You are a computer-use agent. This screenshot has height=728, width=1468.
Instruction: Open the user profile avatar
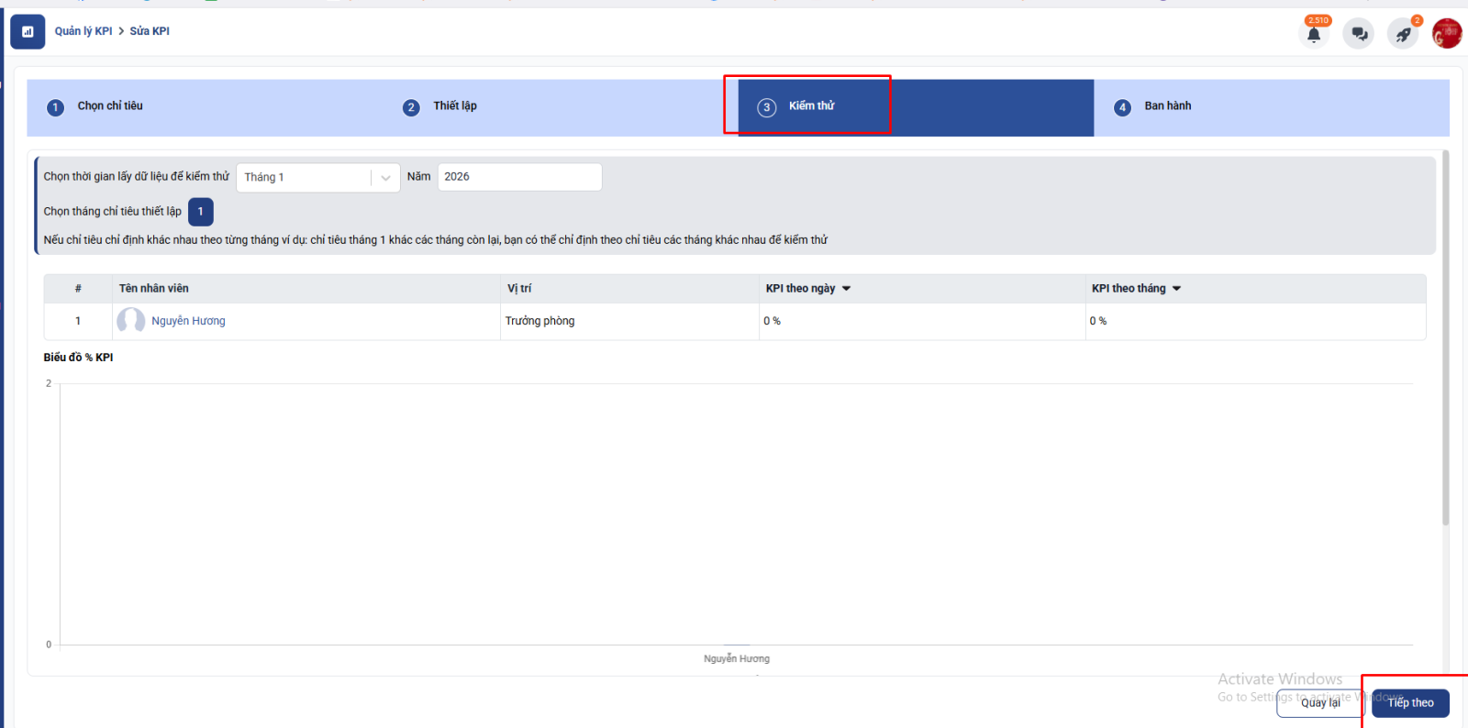click(x=1447, y=34)
